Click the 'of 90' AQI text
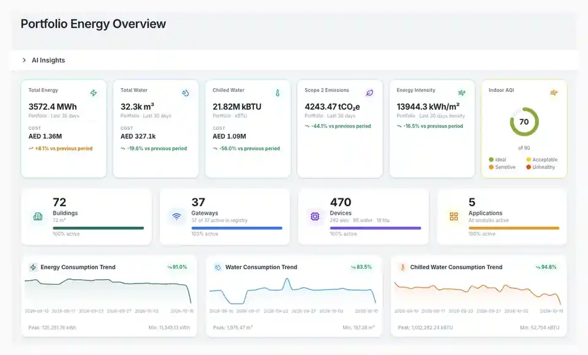Image resolution: width=588 pixels, height=355 pixels. [524, 148]
